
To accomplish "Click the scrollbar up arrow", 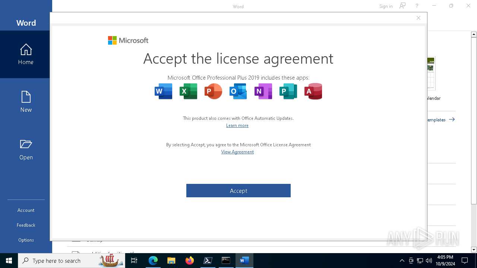I will pos(474,34).
